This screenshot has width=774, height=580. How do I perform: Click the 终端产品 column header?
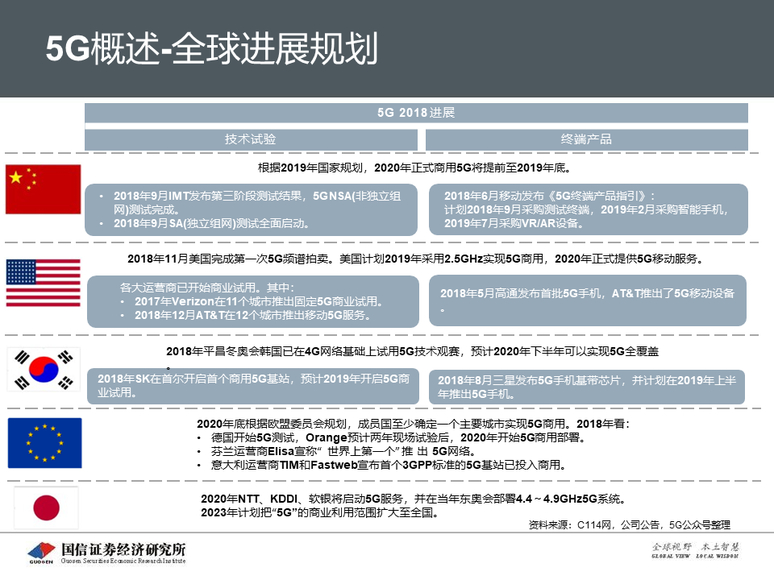[x=586, y=139]
